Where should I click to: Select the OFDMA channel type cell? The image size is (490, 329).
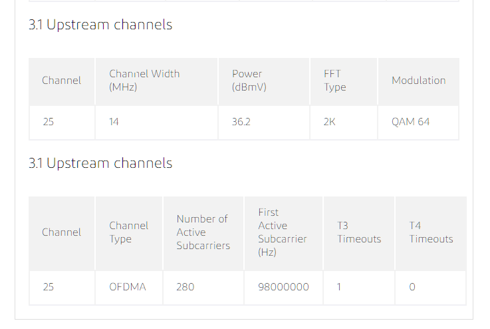pos(128,287)
